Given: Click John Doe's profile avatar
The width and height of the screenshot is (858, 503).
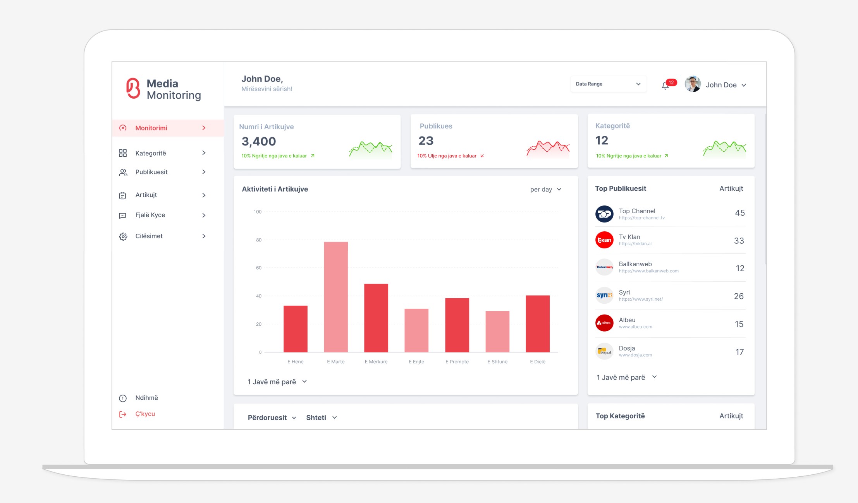Looking at the screenshot, I should pyautogui.click(x=693, y=84).
